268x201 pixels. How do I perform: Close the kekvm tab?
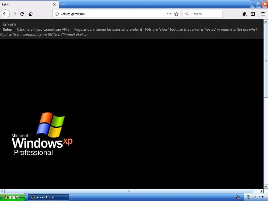54,4
